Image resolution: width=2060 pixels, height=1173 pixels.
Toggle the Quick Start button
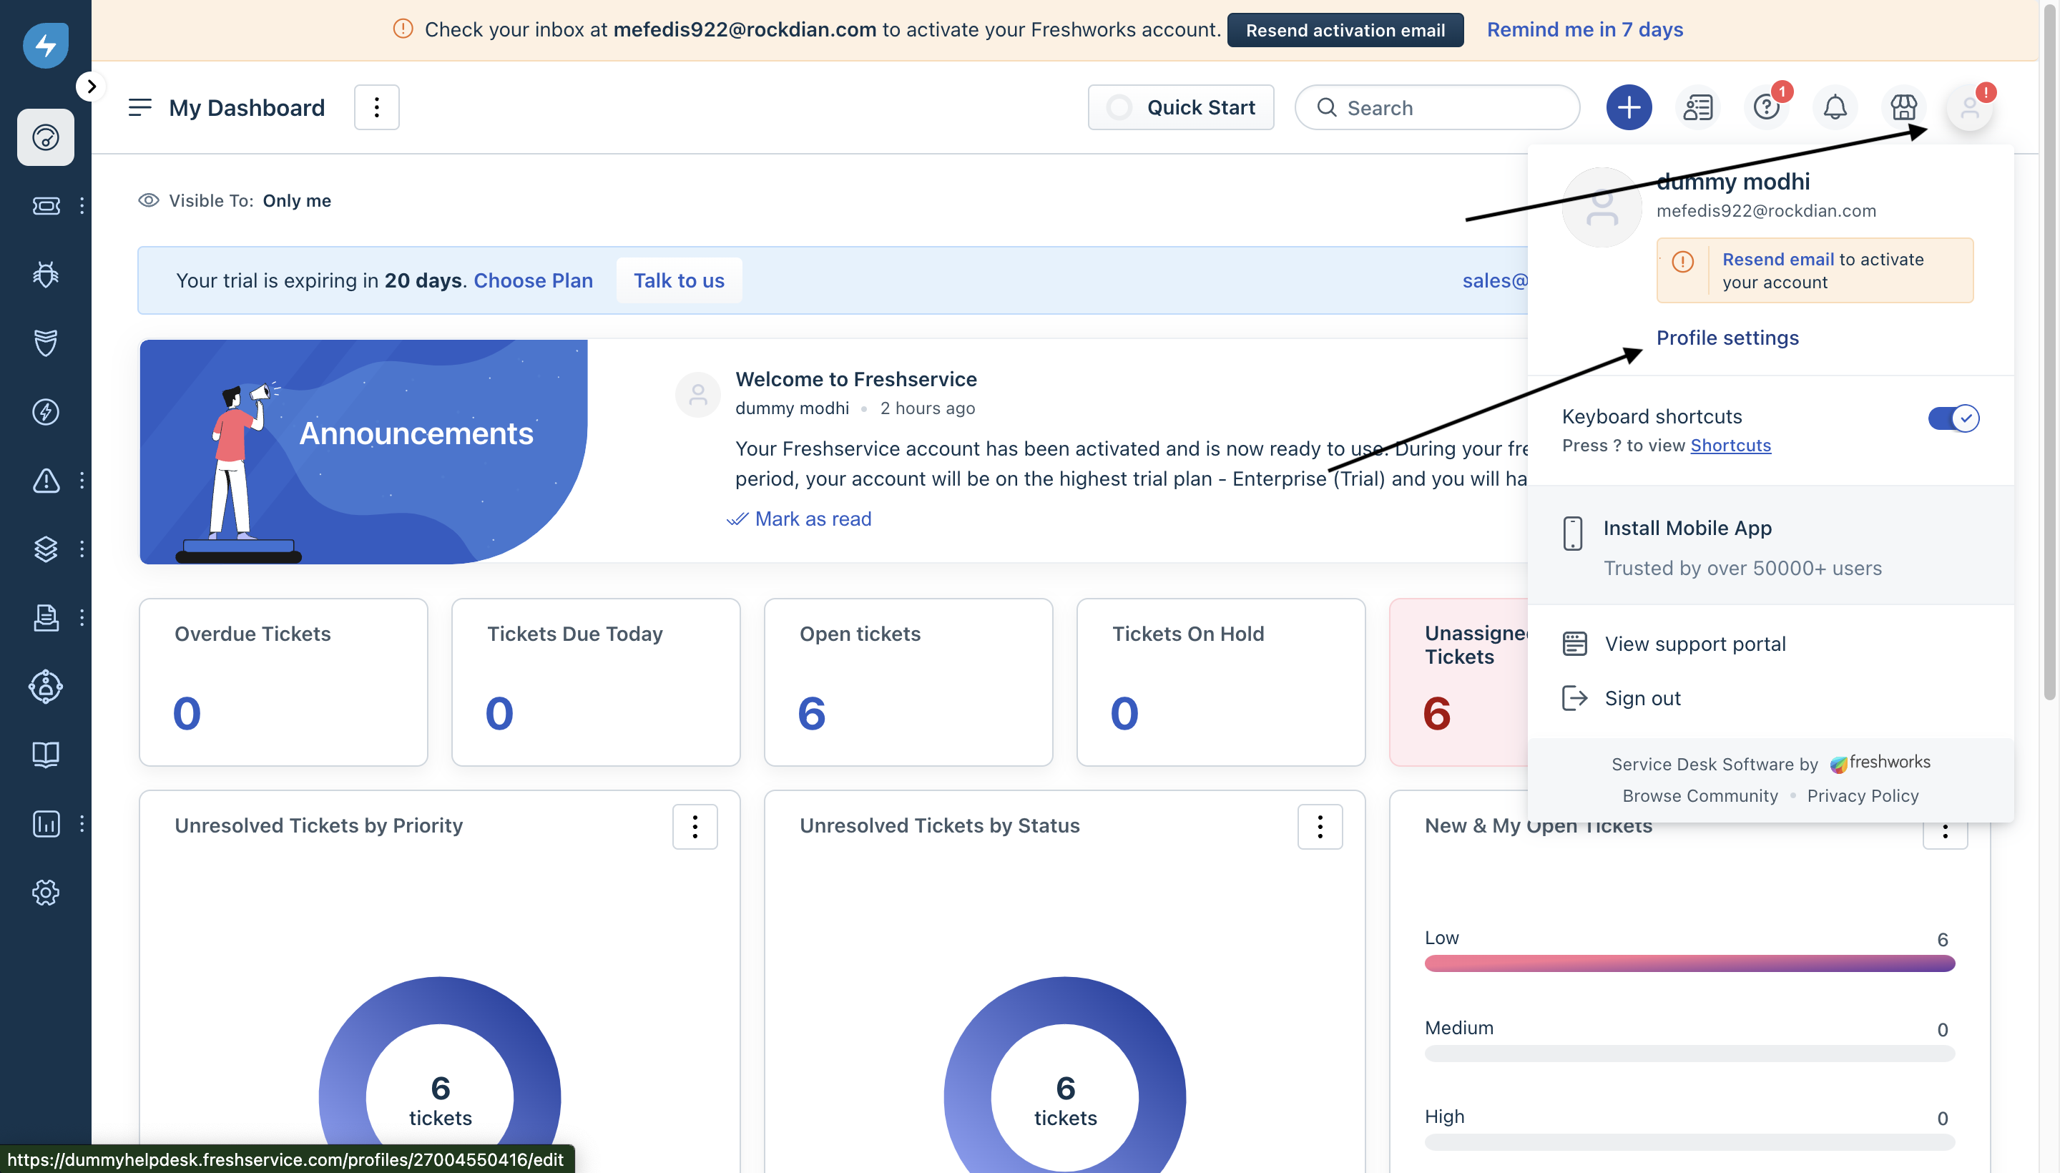(x=1180, y=107)
